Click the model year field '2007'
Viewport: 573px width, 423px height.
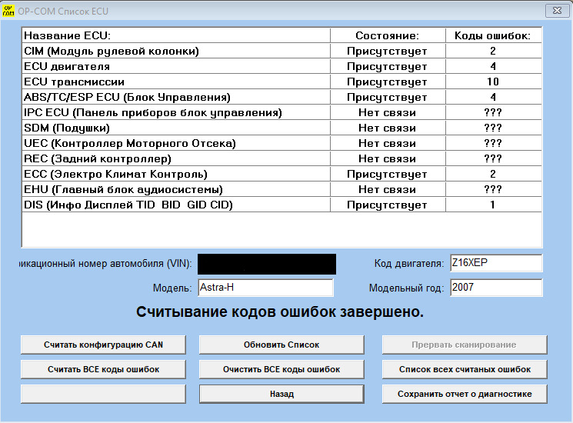coord(496,288)
